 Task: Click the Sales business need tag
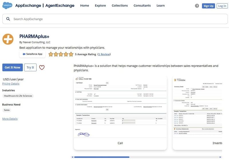(x=7, y=110)
